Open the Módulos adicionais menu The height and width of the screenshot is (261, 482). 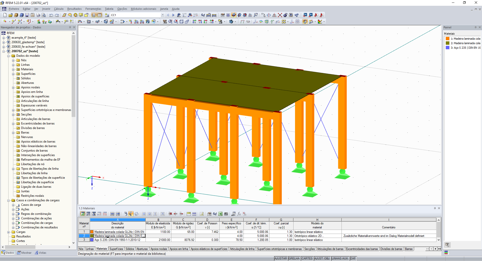143,9
